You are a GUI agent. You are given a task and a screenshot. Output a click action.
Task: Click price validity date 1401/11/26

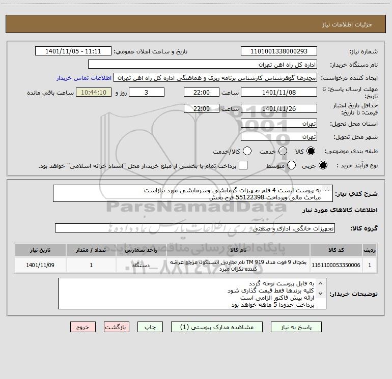279,109
